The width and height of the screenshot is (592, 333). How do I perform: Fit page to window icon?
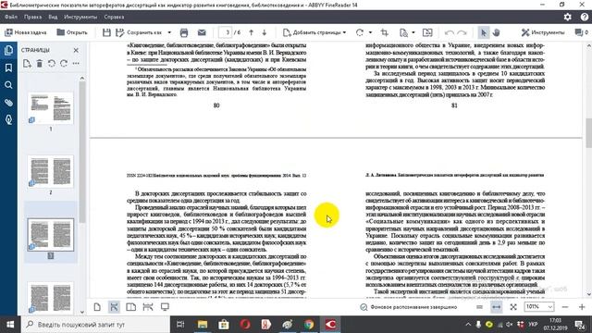click(513, 307)
